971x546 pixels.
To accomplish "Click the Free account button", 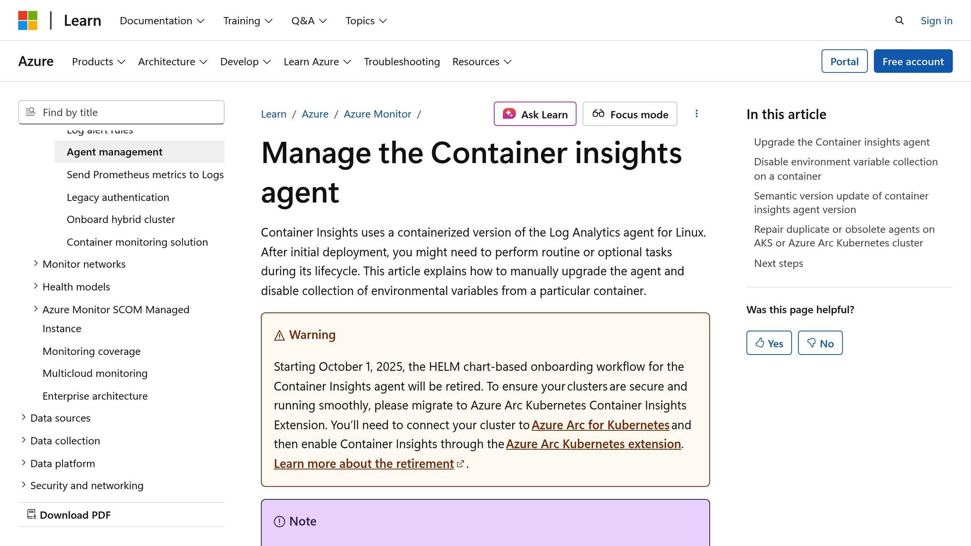I will pos(913,61).
